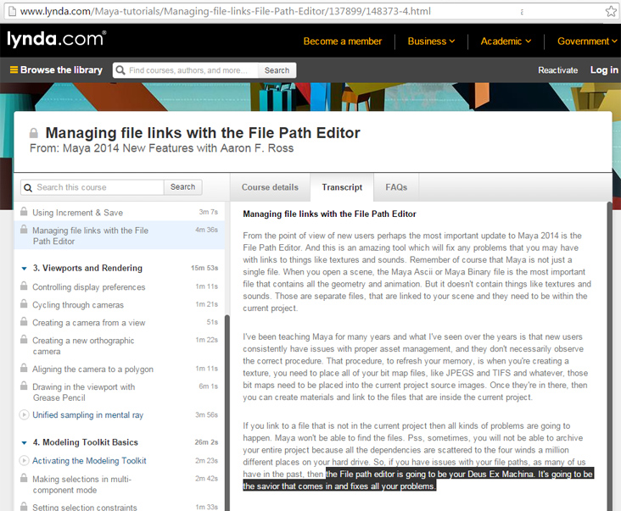This screenshot has width=621, height=511.
Task: Collapse the Modeling Toolkit Basics section
Action: tap(23, 442)
